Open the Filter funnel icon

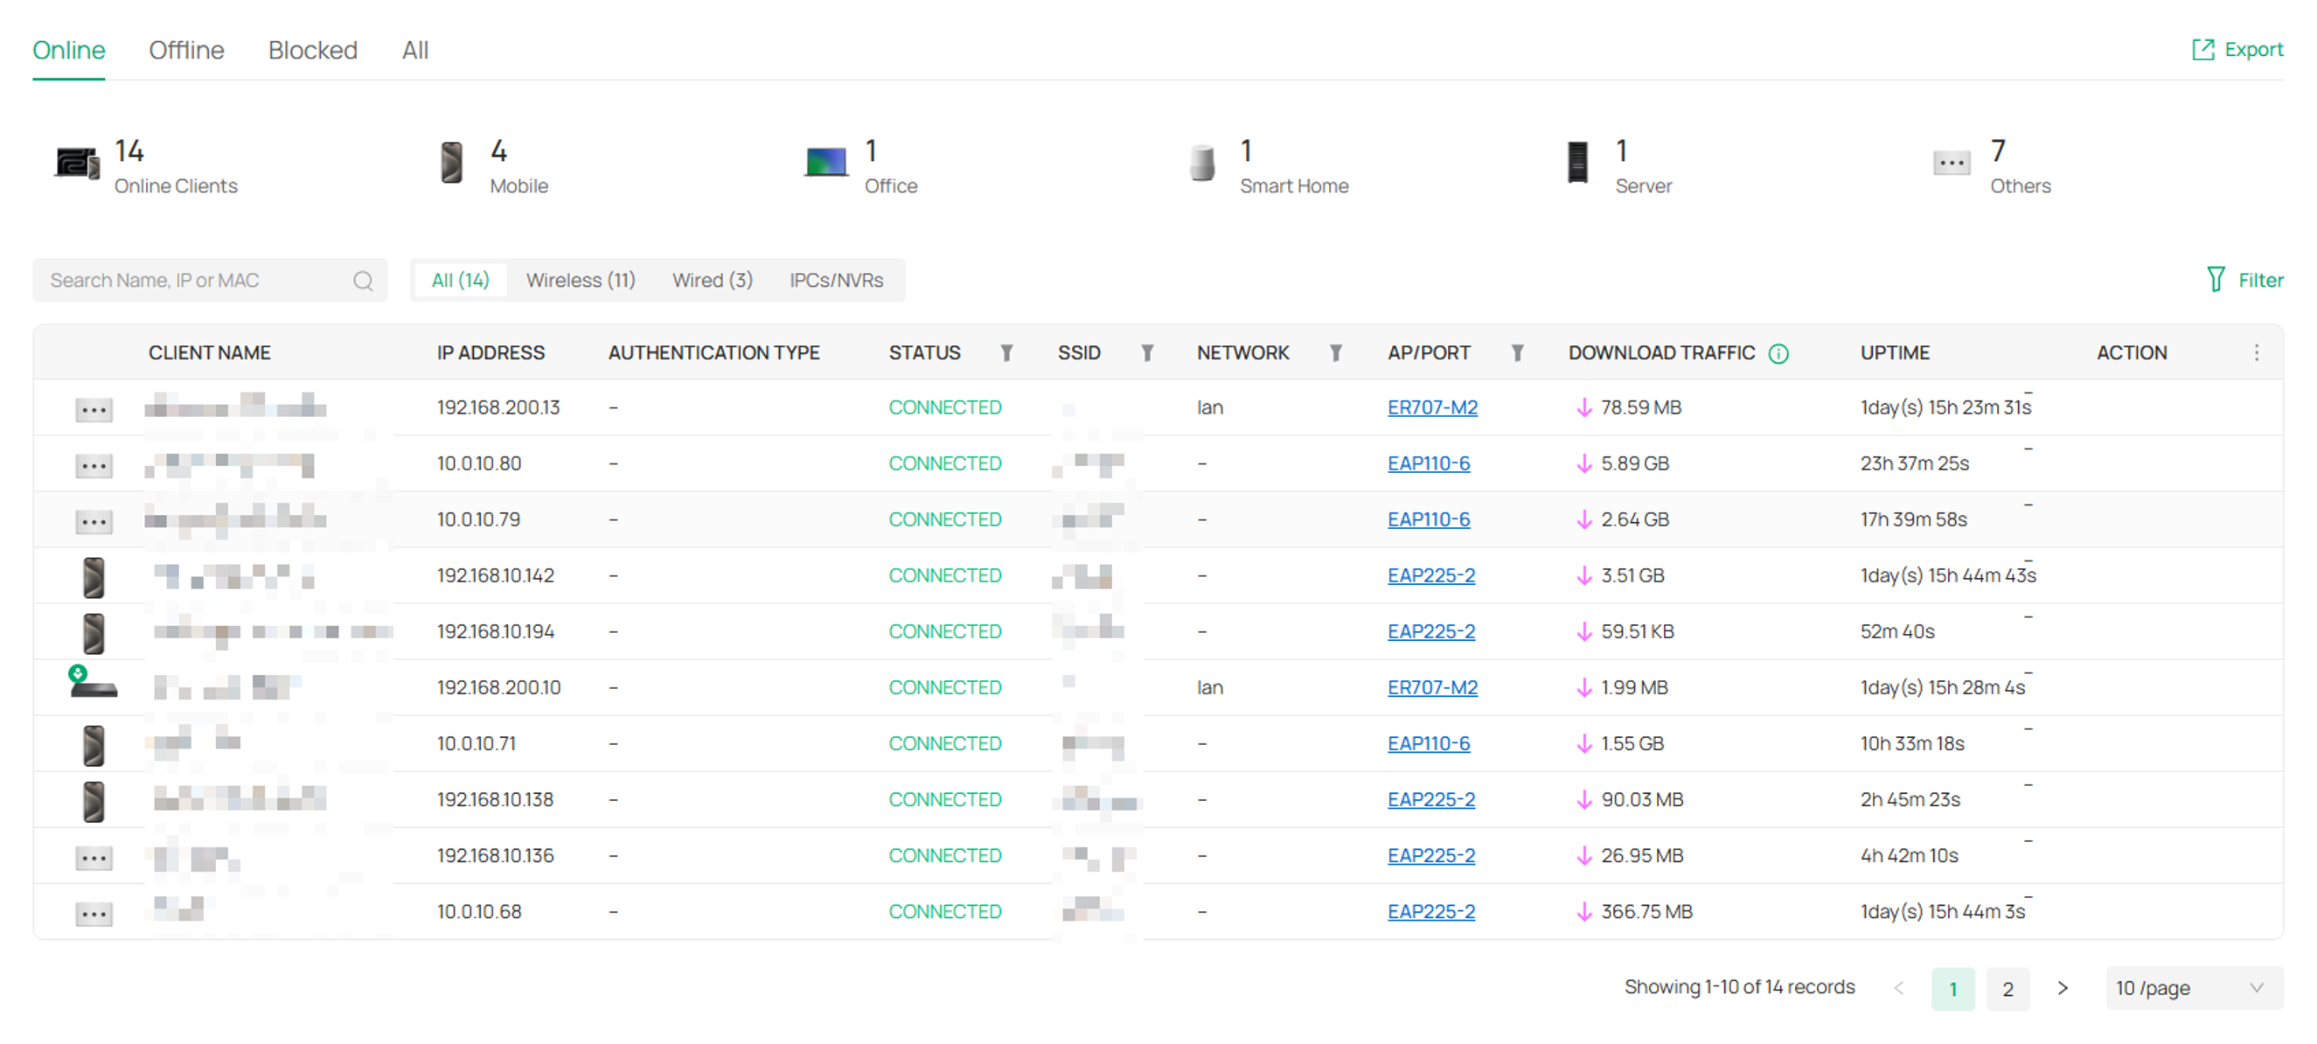pyautogui.click(x=2216, y=280)
